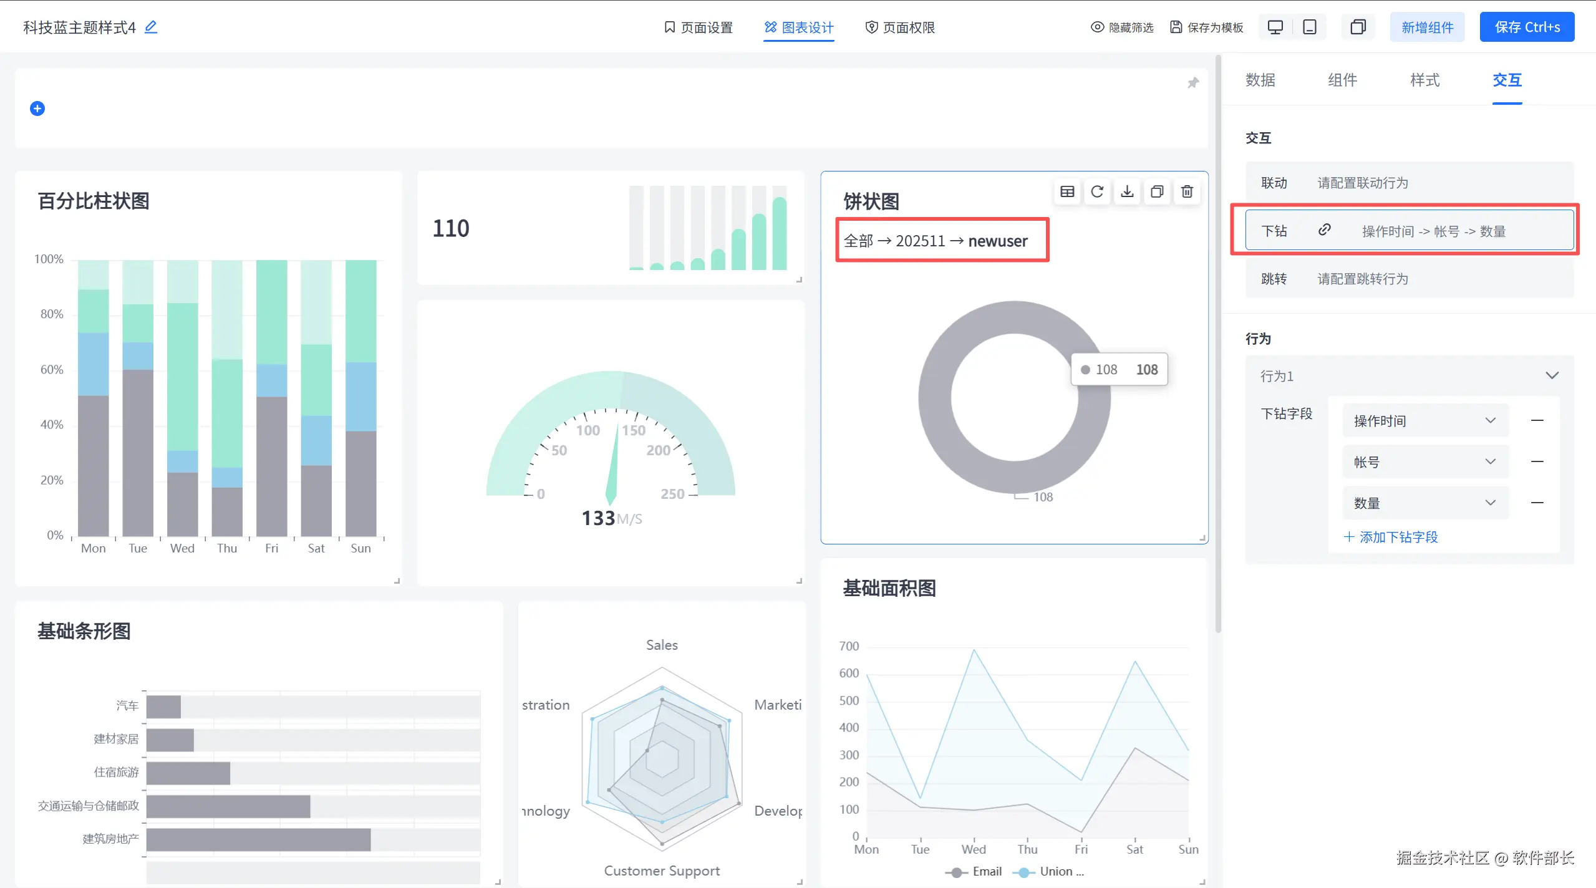Duplicate the pie chart component
This screenshot has height=888, width=1596.
point(1157,191)
